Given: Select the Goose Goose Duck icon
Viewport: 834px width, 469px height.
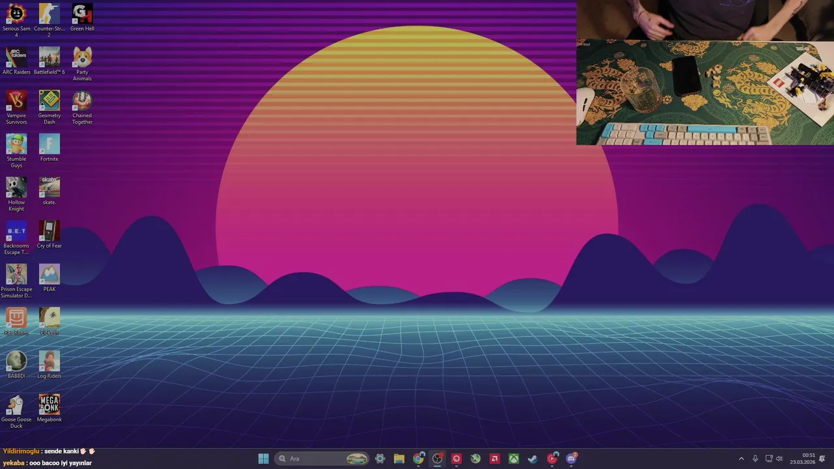Looking at the screenshot, I should pyautogui.click(x=16, y=412).
